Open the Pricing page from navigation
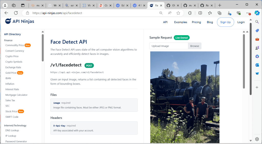This screenshot has width=262, height=144. pyautogui.click(x=196, y=22)
